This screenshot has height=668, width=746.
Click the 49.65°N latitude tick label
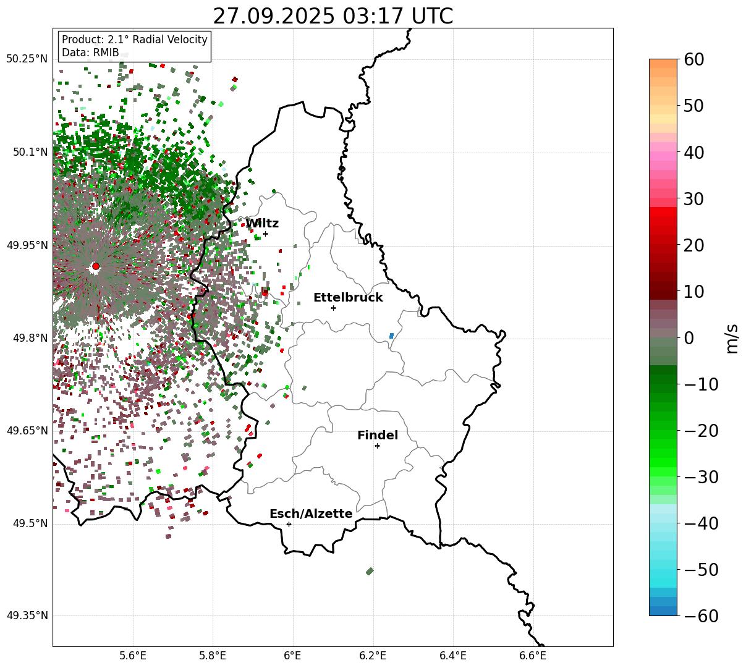pos(27,431)
